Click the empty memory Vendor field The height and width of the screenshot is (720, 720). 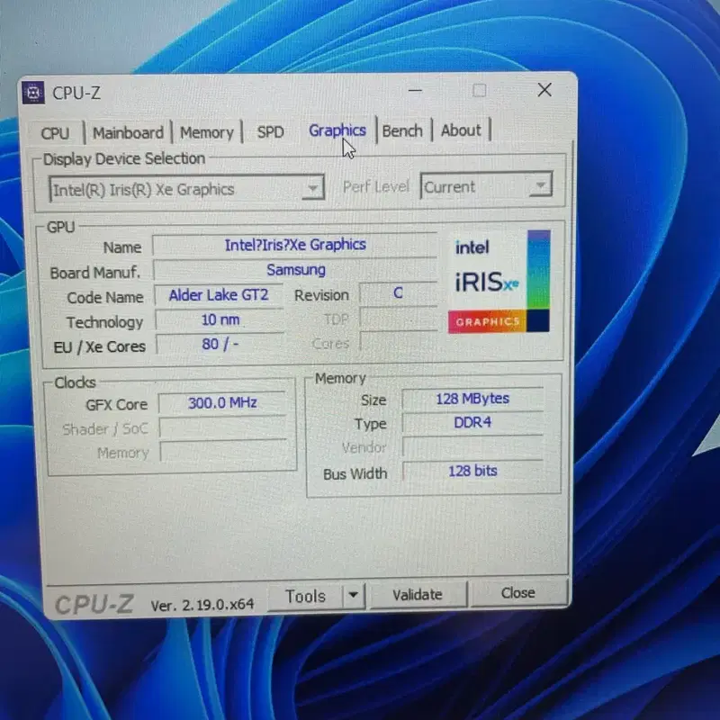pos(473,446)
